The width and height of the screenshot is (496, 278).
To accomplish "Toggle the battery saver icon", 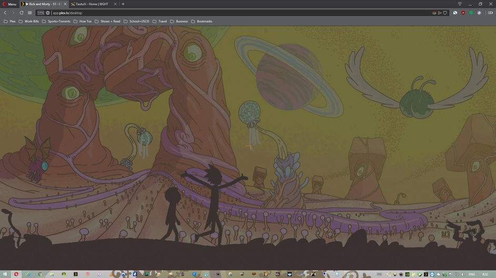I will (490, 13).
